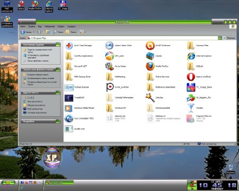Open the Vit Registry Fix icon
This screenshot has height=191, width=239.
191,98
